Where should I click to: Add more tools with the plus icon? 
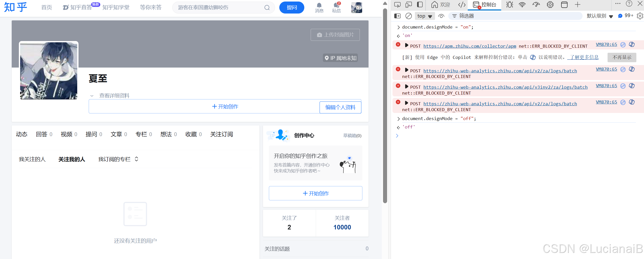(577, 5)
